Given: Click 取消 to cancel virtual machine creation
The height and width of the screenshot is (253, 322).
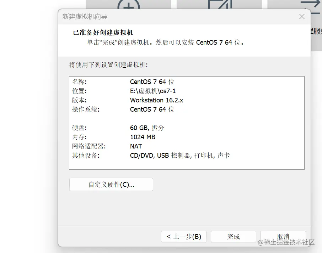Looking at the screenshot, I should point(283,236).
